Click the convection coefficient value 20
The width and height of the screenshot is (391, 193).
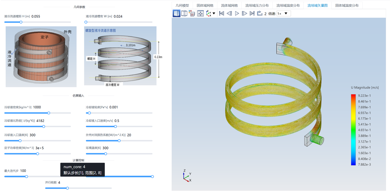tap(129, 135)
